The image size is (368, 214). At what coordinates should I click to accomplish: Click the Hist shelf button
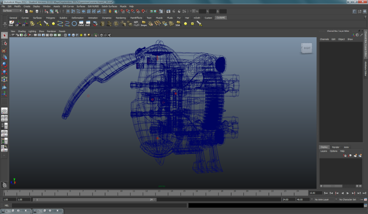click(11, 23)
